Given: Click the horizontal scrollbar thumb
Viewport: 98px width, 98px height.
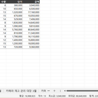Looking at the screenshot, I should click(x=82, y=91).
